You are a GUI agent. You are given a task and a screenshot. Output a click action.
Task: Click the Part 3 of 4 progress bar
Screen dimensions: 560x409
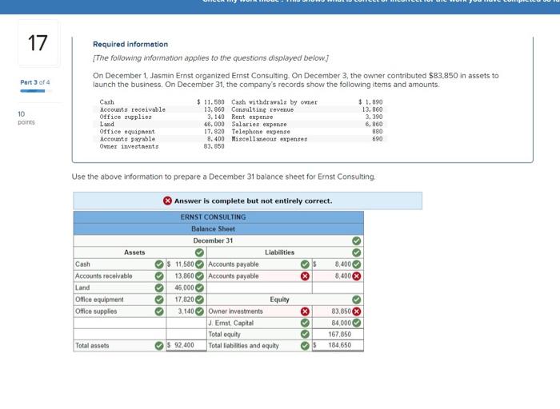pos(35,91)
